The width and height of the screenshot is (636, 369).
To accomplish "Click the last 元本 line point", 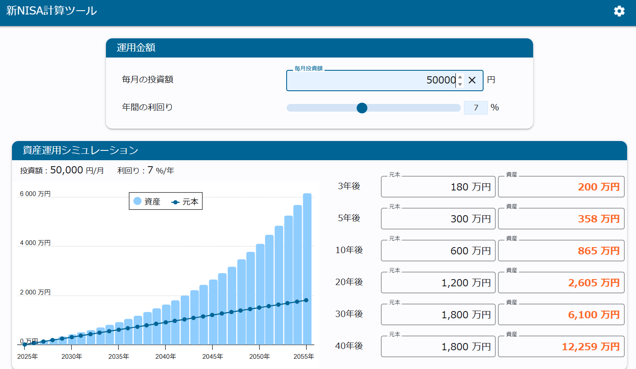I will pos(306,300).
